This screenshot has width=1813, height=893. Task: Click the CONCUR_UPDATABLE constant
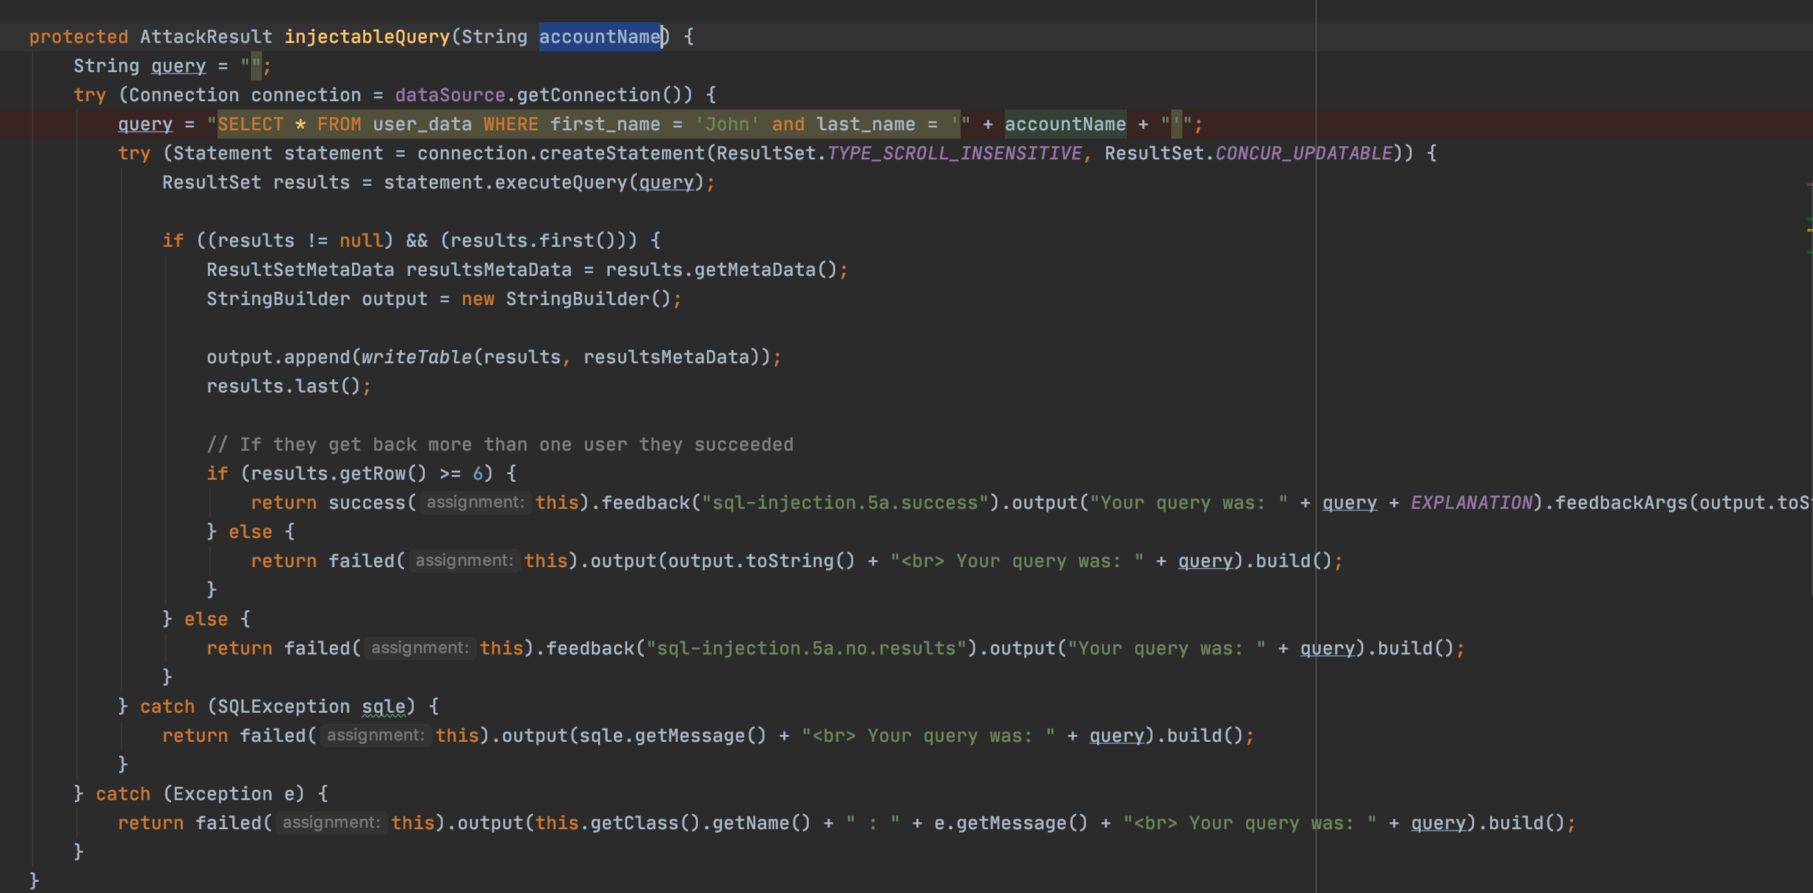[1304, 153]
